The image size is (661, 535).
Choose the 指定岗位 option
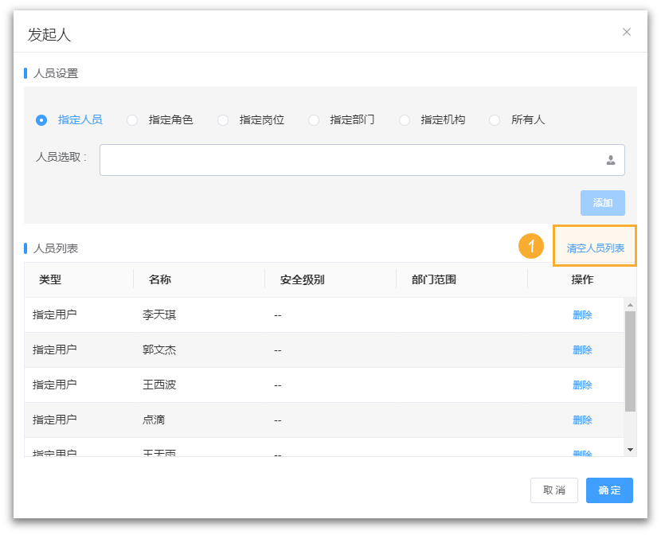(x=223, y=119)
